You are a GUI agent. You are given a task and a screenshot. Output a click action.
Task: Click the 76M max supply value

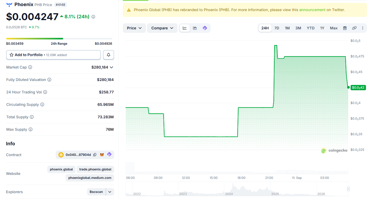[x=110, y=129]
